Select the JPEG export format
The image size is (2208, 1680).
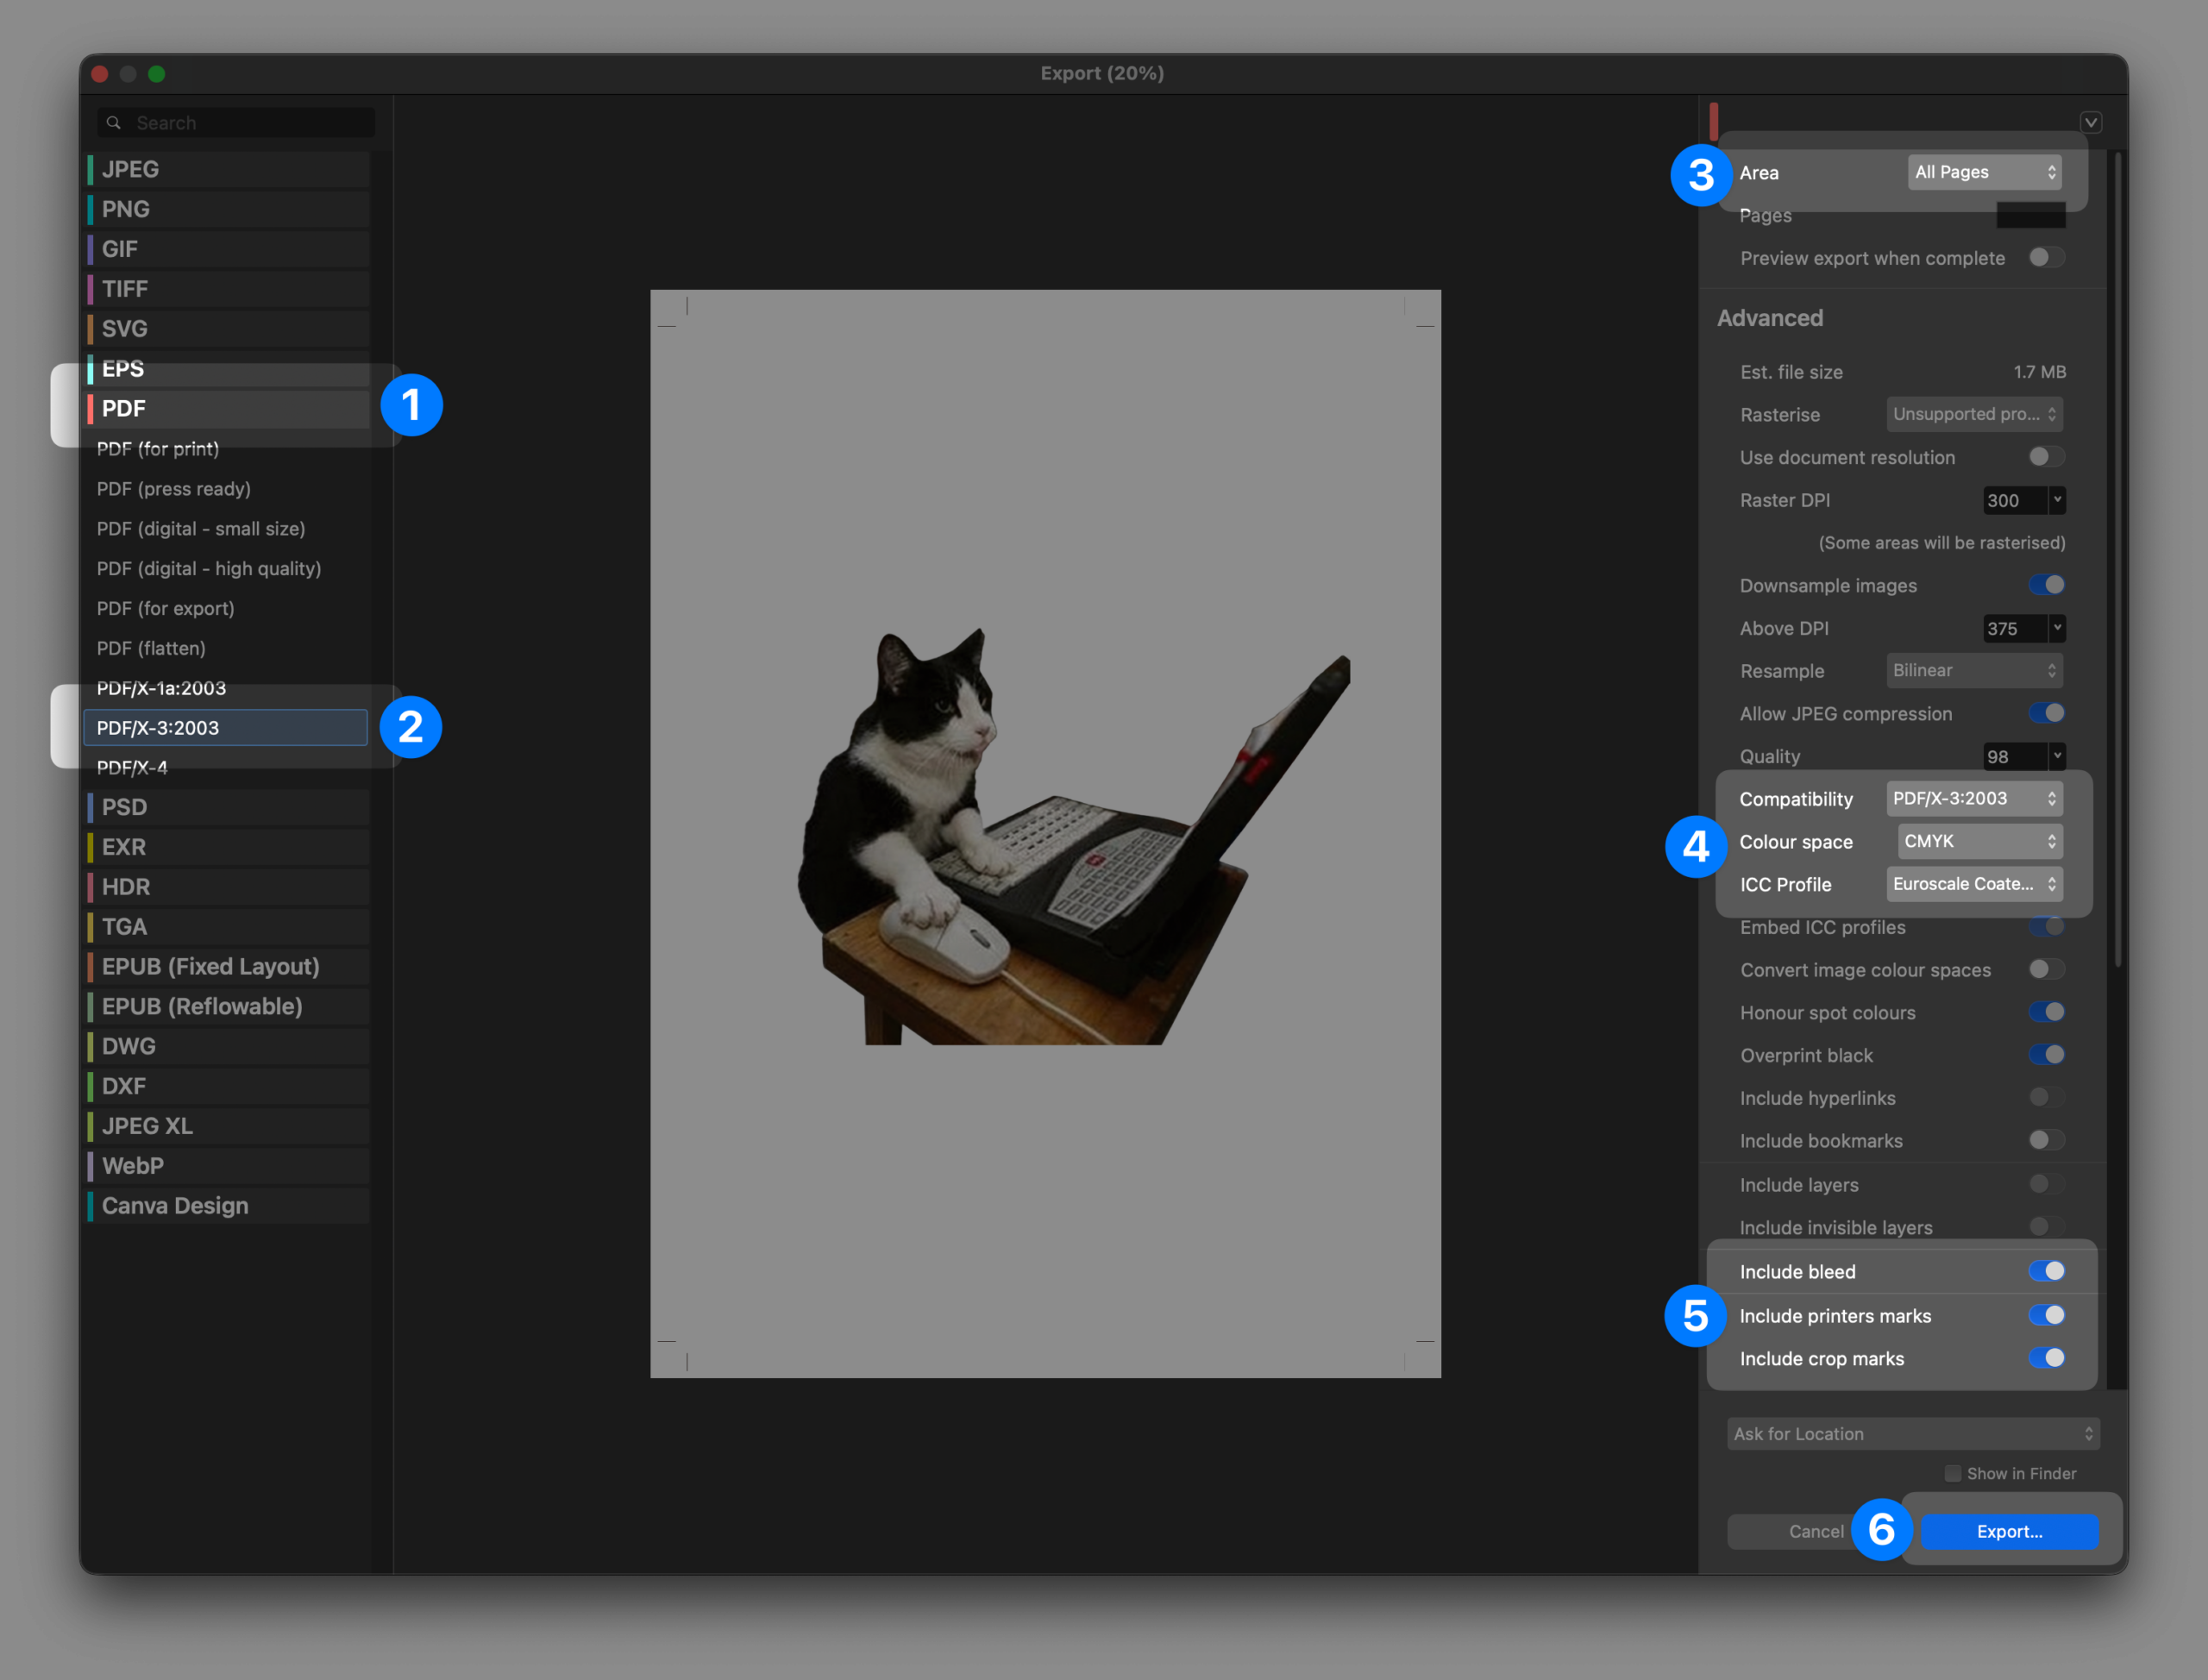point(228,169)
